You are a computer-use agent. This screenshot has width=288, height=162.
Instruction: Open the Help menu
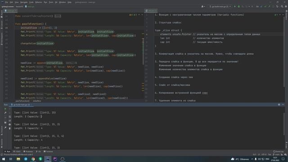click(69, 2)
